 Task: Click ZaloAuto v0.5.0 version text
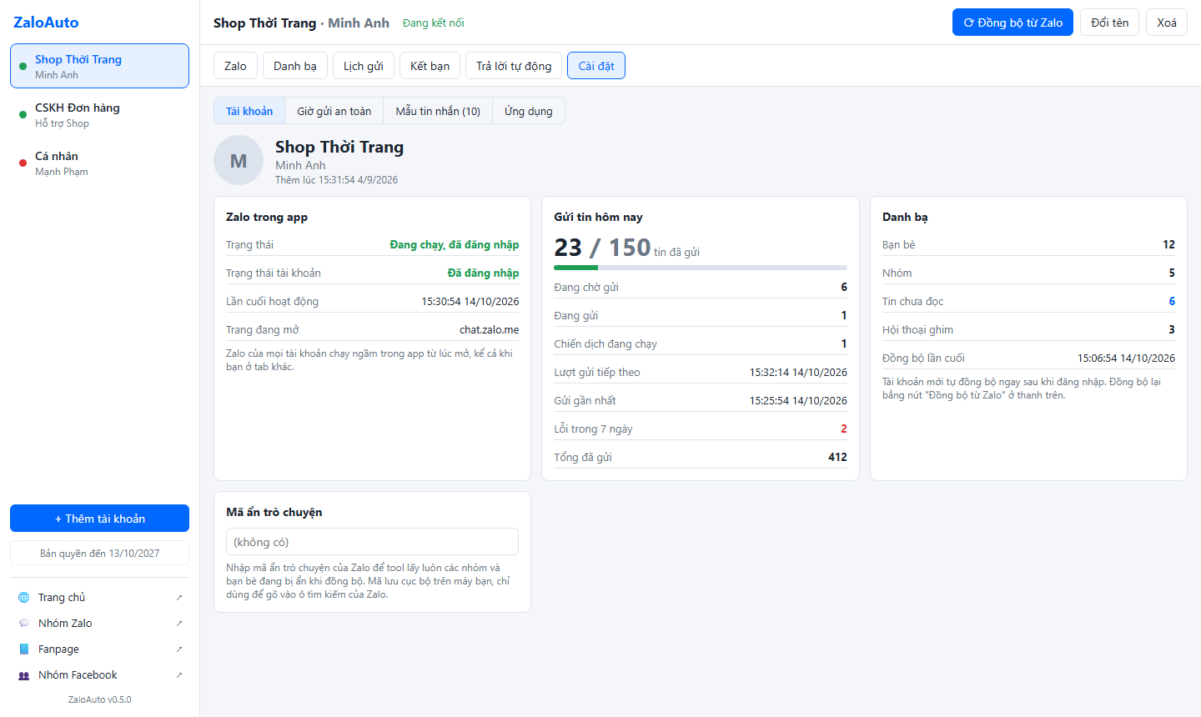pos(99,699)
